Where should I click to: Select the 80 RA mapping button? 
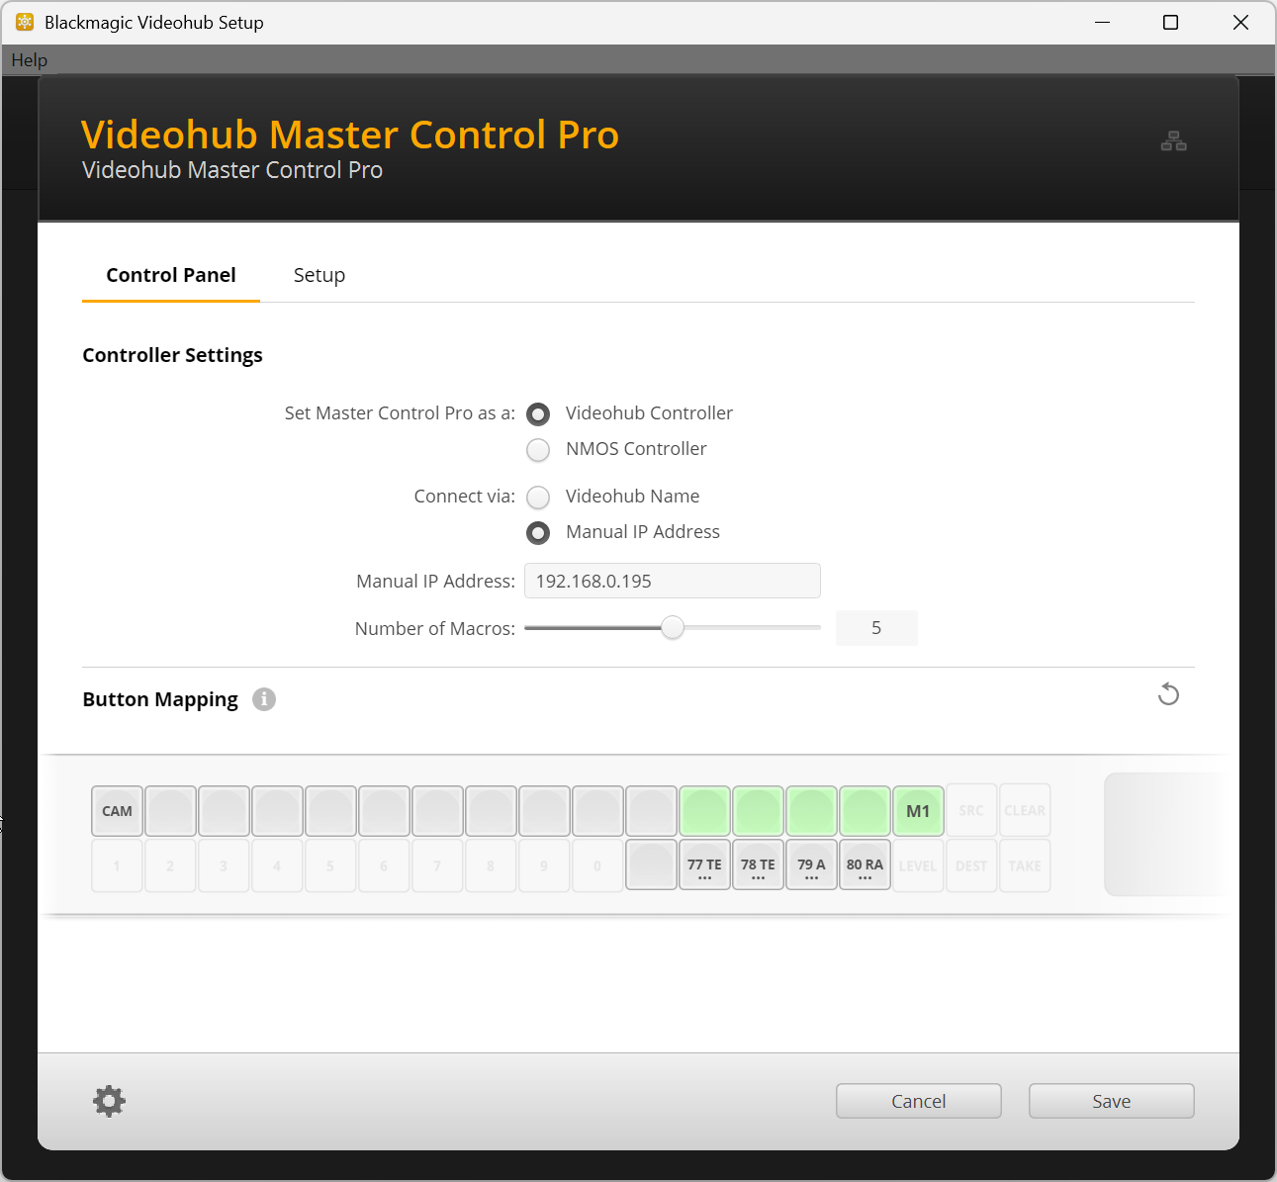click(866, 865)
